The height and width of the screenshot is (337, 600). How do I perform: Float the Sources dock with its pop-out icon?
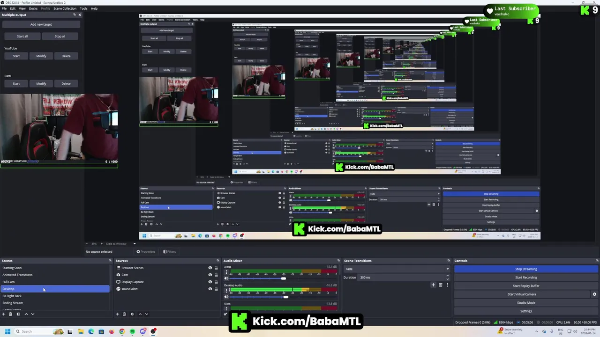tap(217, 261)
